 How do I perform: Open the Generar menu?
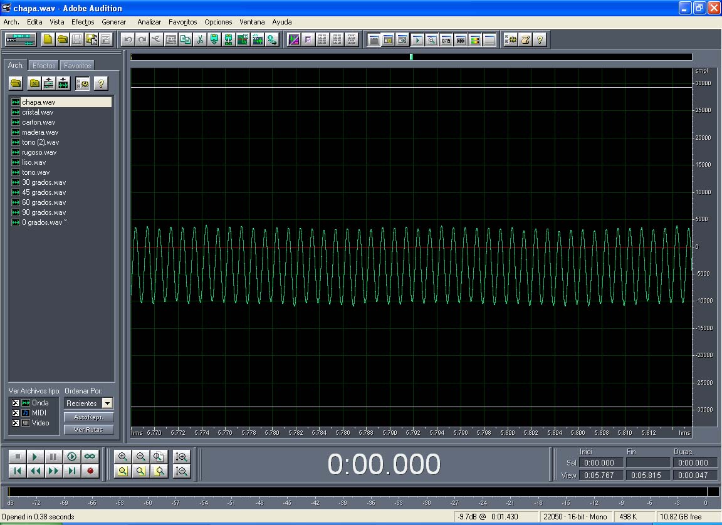tap(113, 22)
